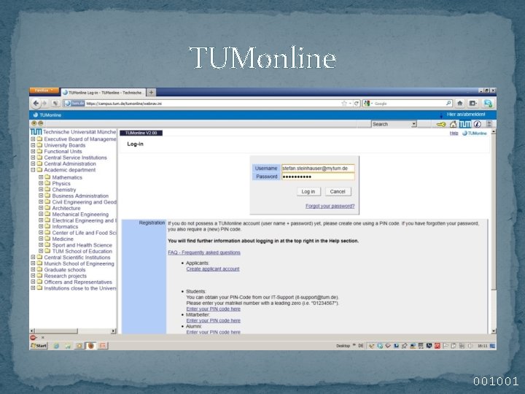Click the Skype icon in browser toolbar
Viewport: 525px width, 394px height.
[x=488, y=103]
